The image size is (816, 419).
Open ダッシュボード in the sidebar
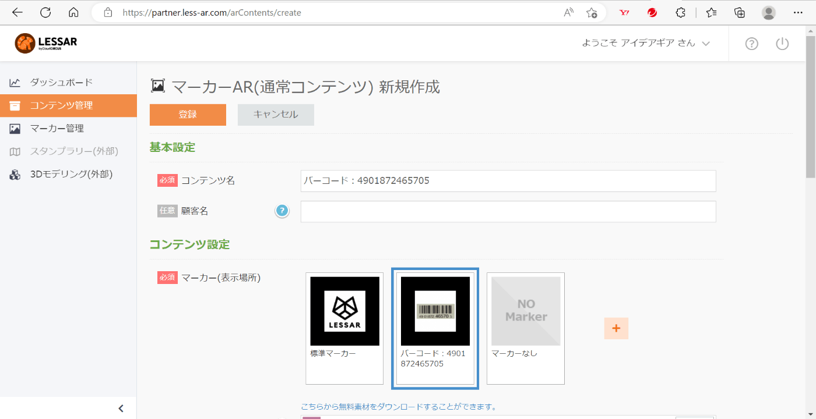pyautogui.click(x=68, y=83)
